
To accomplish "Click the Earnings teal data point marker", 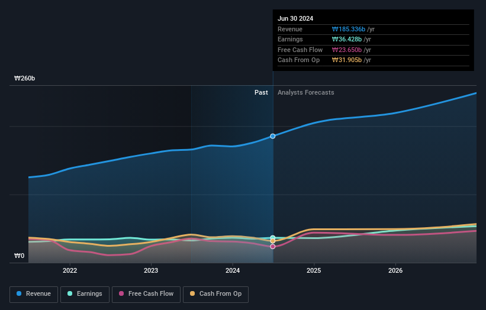I will coord(273,238).
